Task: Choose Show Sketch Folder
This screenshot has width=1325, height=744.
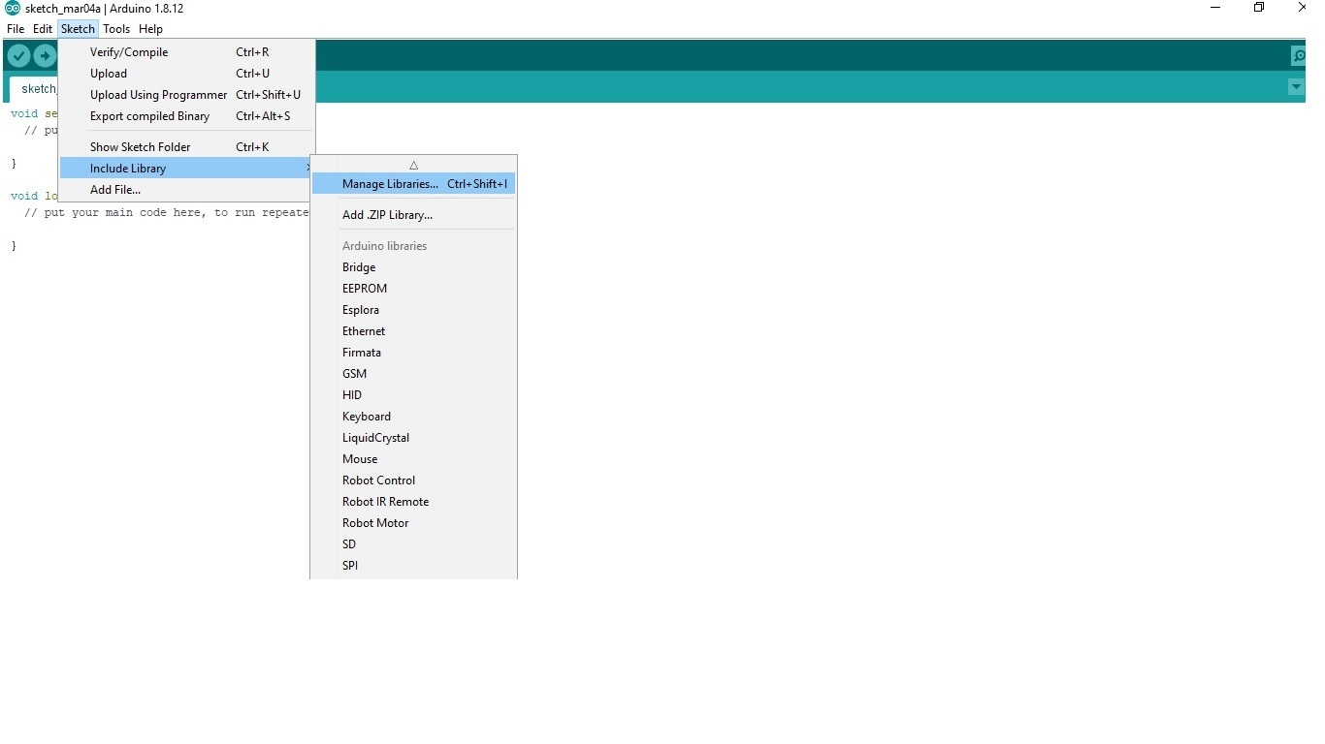Action: pos(187,147)
